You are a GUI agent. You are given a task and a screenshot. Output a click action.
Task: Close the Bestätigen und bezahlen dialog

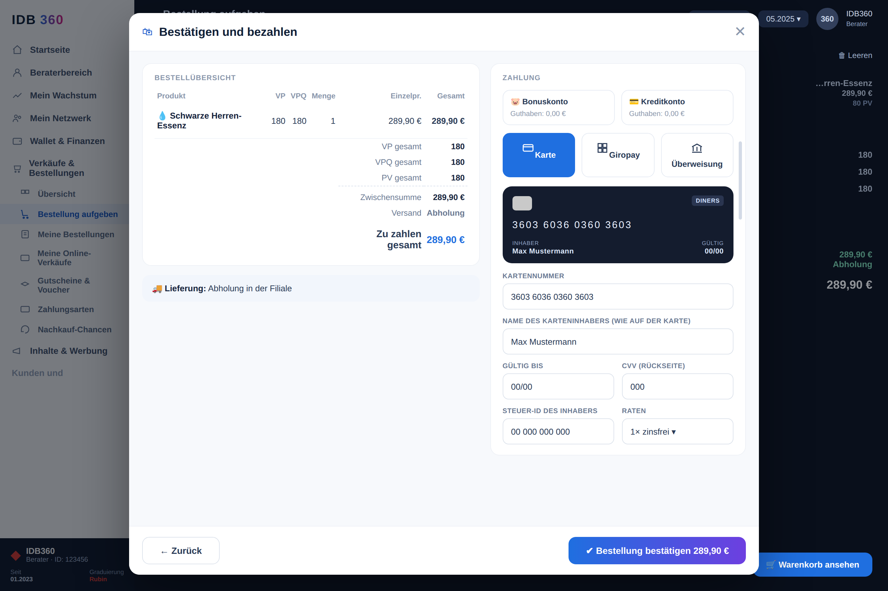(740, 31)
